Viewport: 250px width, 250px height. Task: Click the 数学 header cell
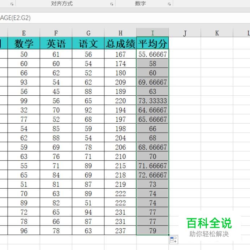coord(24,43)
